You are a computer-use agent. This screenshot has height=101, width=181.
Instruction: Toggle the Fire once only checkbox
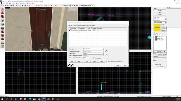tap(94, 58)
